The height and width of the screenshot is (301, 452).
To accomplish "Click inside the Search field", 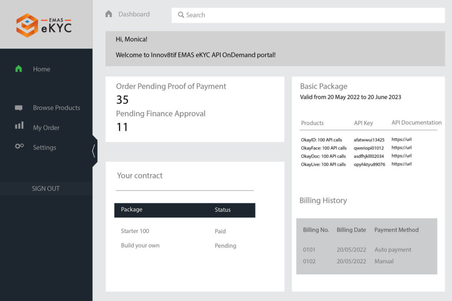I will point(265,15).
